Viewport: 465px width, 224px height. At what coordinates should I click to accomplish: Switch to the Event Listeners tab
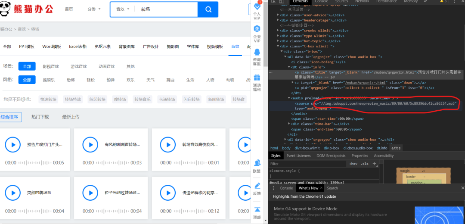coord(298,156)
